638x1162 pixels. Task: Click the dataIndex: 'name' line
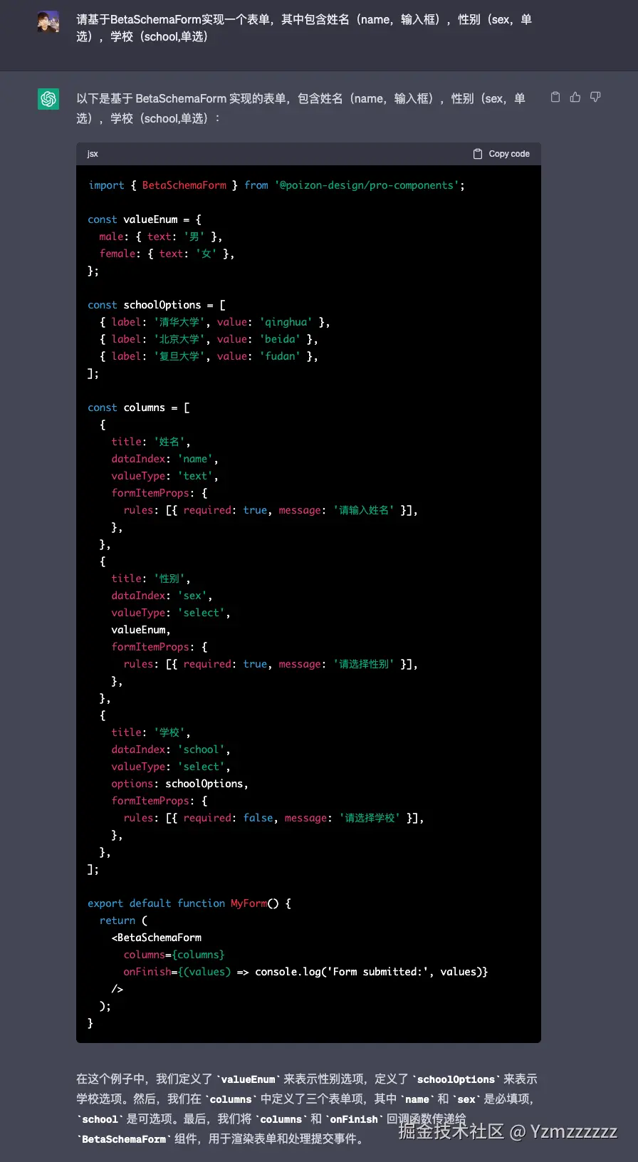pyautogui.click(x=164, y=459)
